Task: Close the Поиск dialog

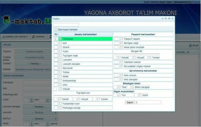Action: 173,19
